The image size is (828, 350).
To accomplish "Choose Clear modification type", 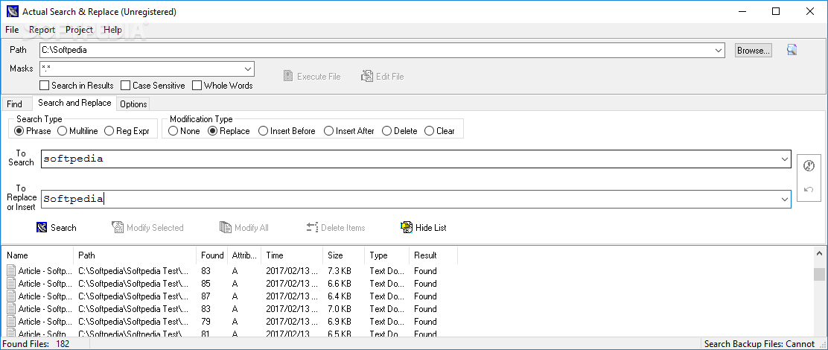I will (x=439, y=131).
